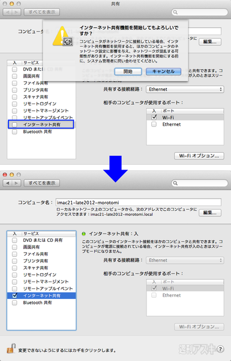This screenshot has width=231, height=361.
Task: Toggle リモートログイン checkbox in the bottom window
Action: tap(14, 275)
